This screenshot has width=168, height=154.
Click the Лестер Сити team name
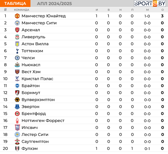pyautogui.click(x=35, y=135)
